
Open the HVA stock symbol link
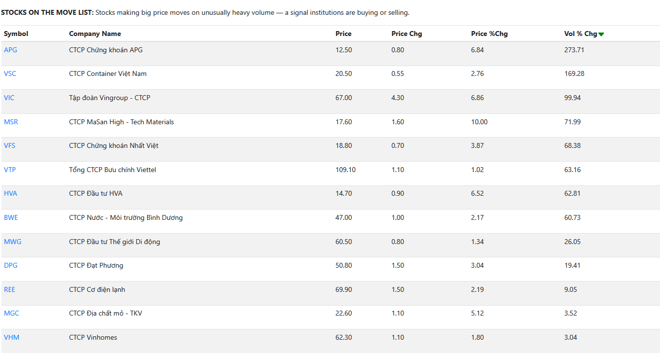pos(10,193)
